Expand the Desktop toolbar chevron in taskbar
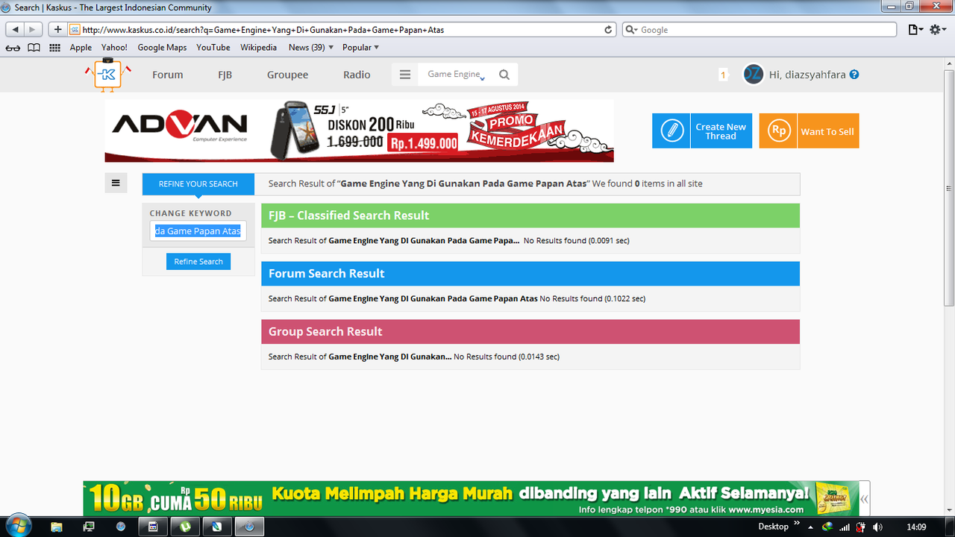This screenshot has height=537, width=955. click(x=797, y=524)
